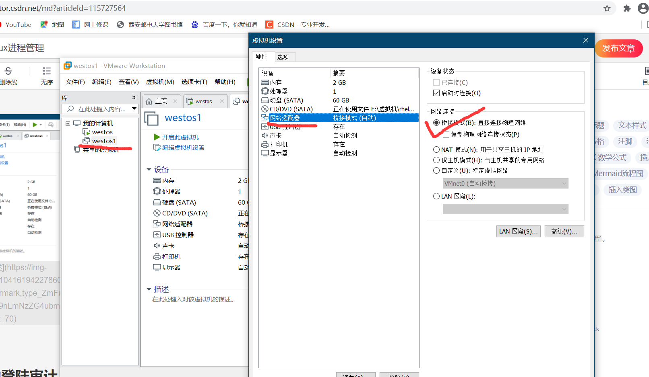Collapse the 描述 section
The image size is (649, 377).
(149, 289)
